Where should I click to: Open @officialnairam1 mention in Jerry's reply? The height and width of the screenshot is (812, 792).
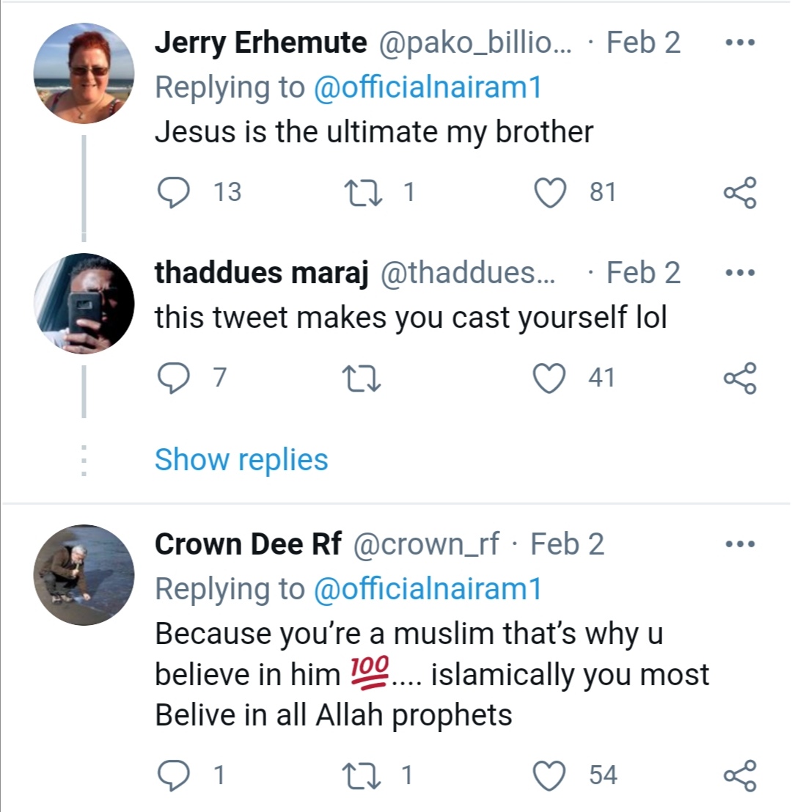click(x=427, y=88)
